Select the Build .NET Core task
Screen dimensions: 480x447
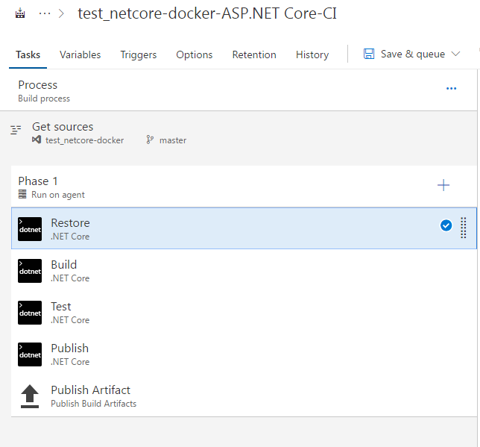[244, 271]
